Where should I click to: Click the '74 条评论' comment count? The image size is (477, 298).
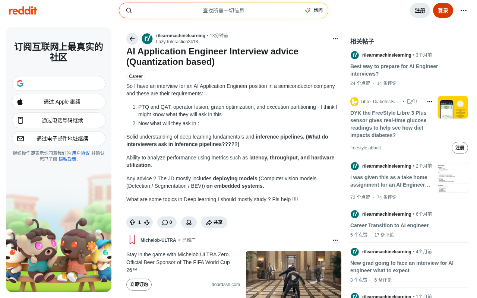386,197
